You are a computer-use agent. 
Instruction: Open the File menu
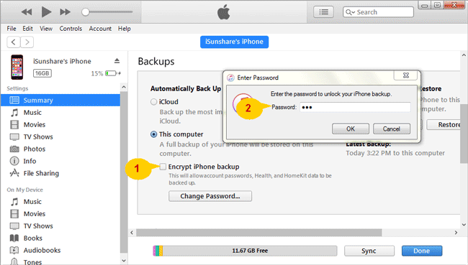[x=12, y=29]
